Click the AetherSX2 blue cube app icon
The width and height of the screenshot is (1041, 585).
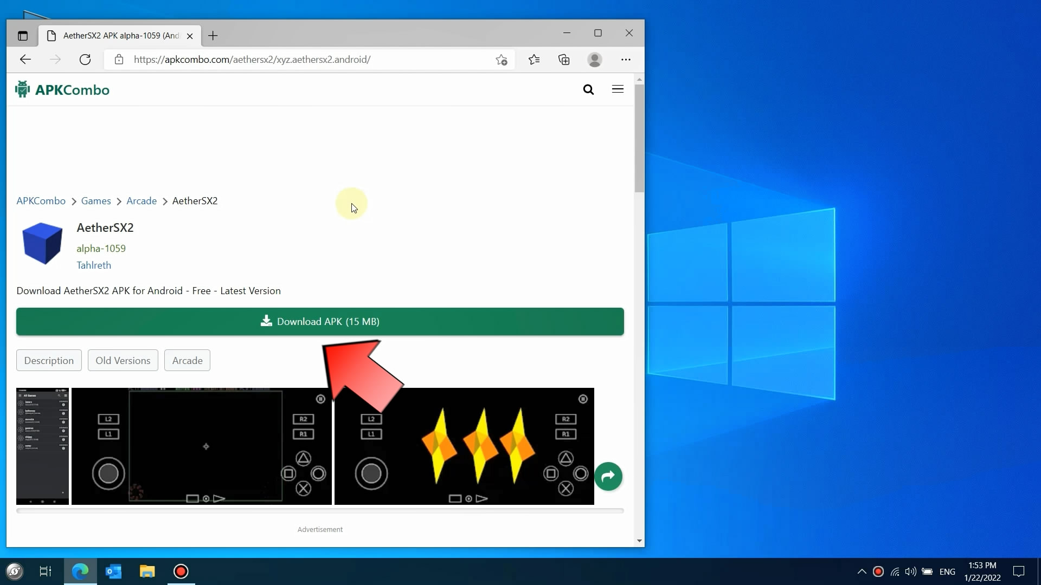[x=42, y=243]
